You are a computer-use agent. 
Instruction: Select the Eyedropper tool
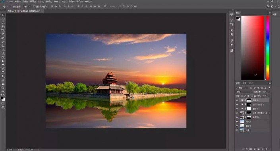click(x=3, y=34)
